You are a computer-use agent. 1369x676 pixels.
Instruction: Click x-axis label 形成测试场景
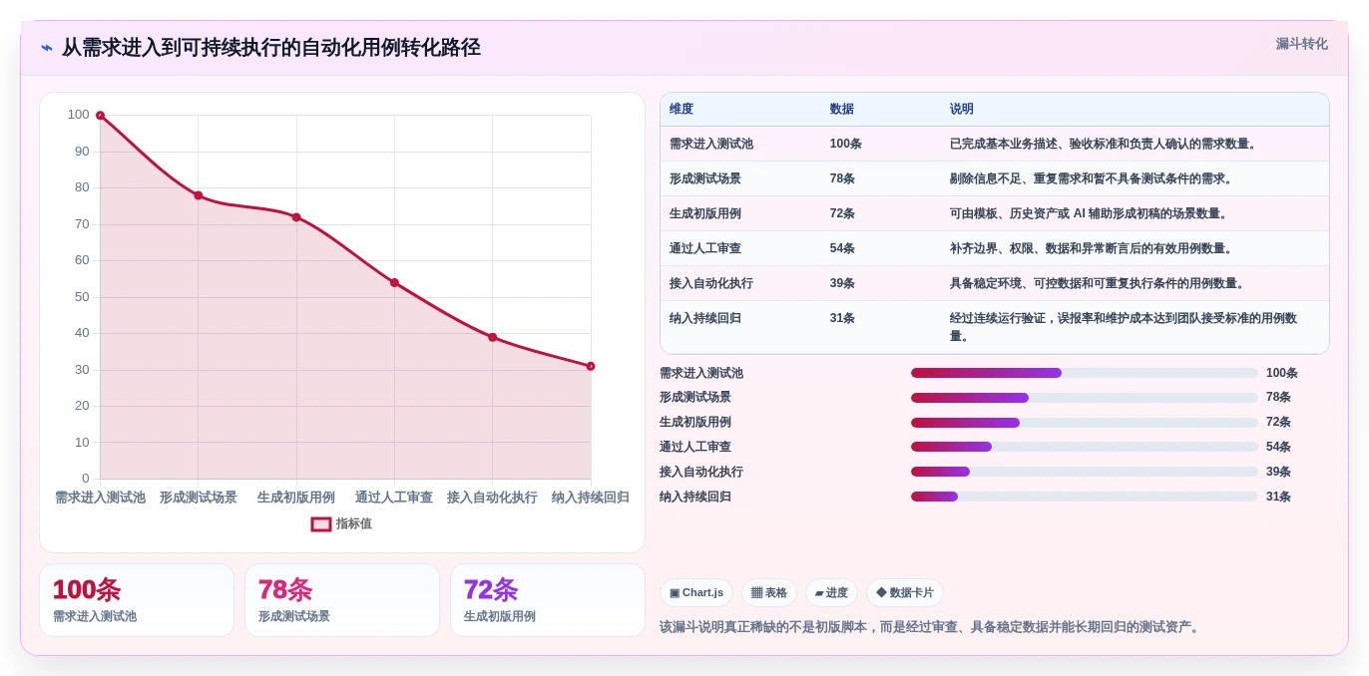pyautogui.click(x=199, y=497)
